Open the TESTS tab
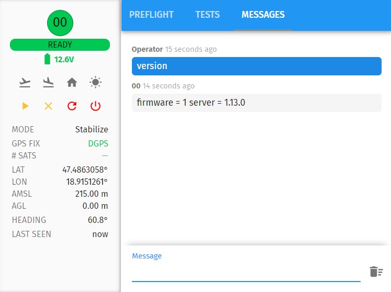The width and height of the screenshot is (391, 292). (x=207, y=15)
